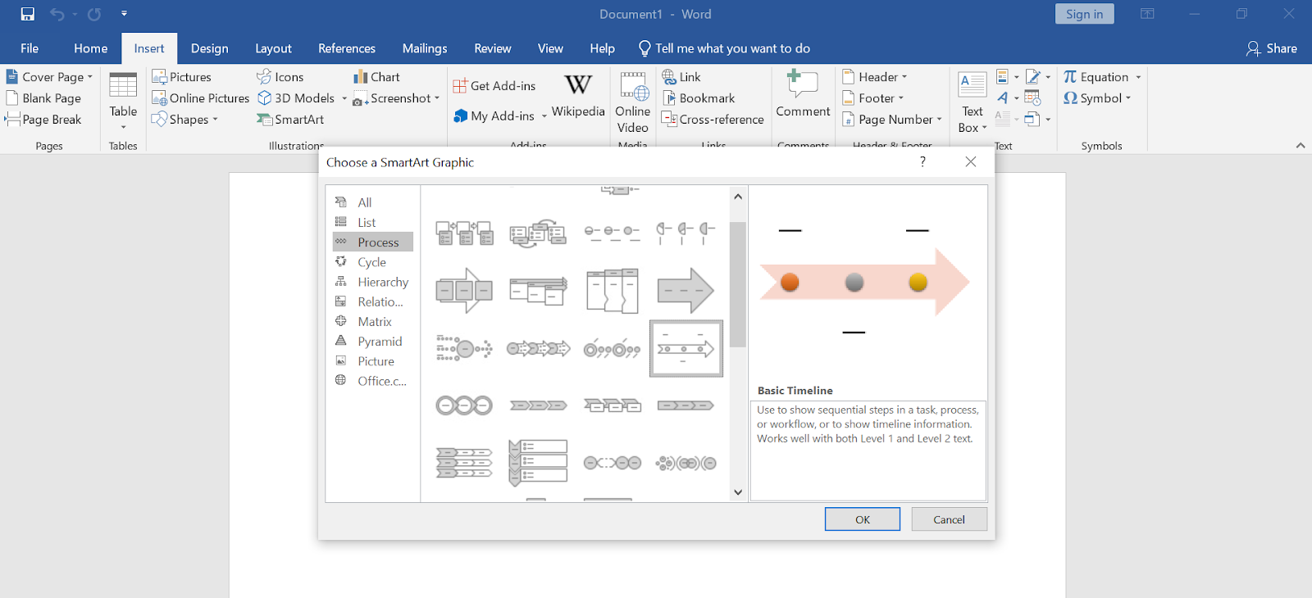The width and height of the screenshot is (1312, 598).
Task: Insert a Chart
Action: (x=376, y=77)
